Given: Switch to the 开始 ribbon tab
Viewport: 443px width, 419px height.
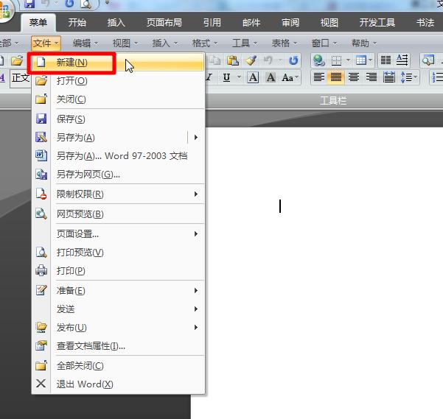Looking at the screenshot, I should [77, 22].
